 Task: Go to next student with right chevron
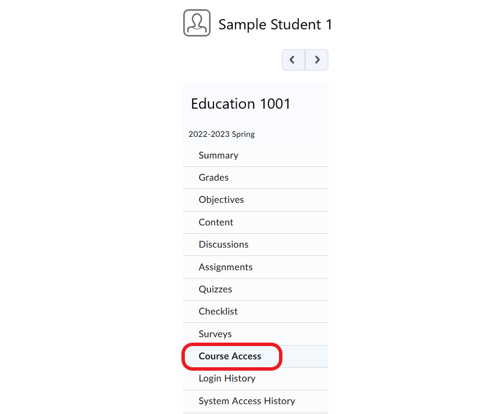tap(317, 60)
